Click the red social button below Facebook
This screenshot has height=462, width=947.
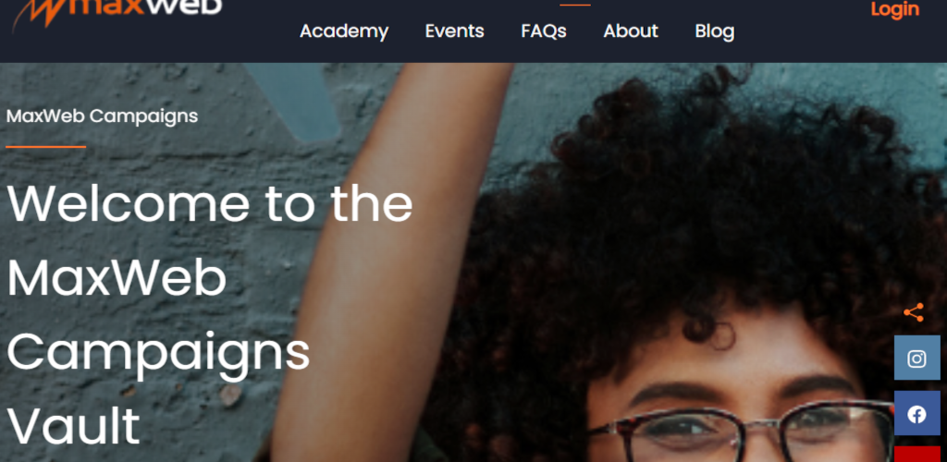pyautogui.click(x=916, y=455)
